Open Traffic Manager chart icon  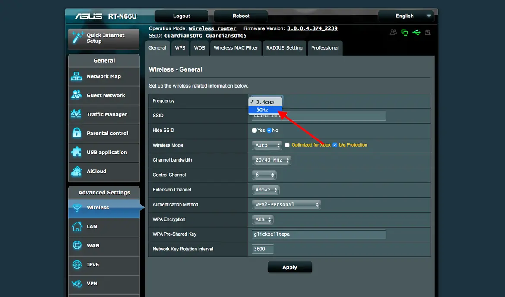tap(76, 114)
